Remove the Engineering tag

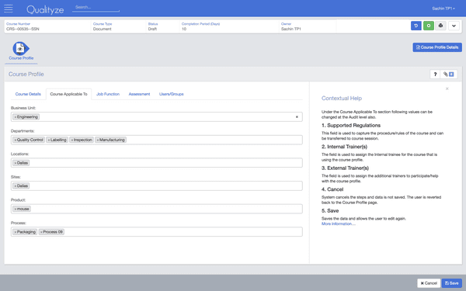point(16,117)
